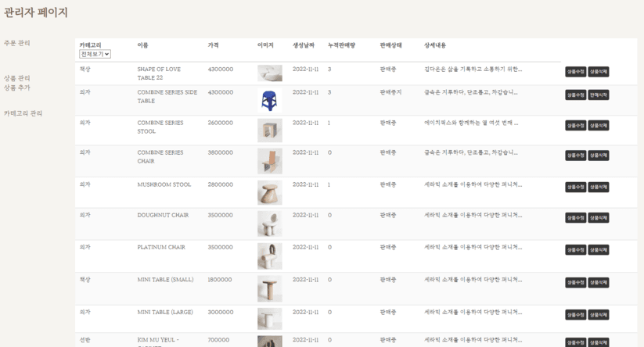The image size is (644, 347).
Task: Select product name COMBINE SERIES CHAIR
Action: tap(160, 156)
